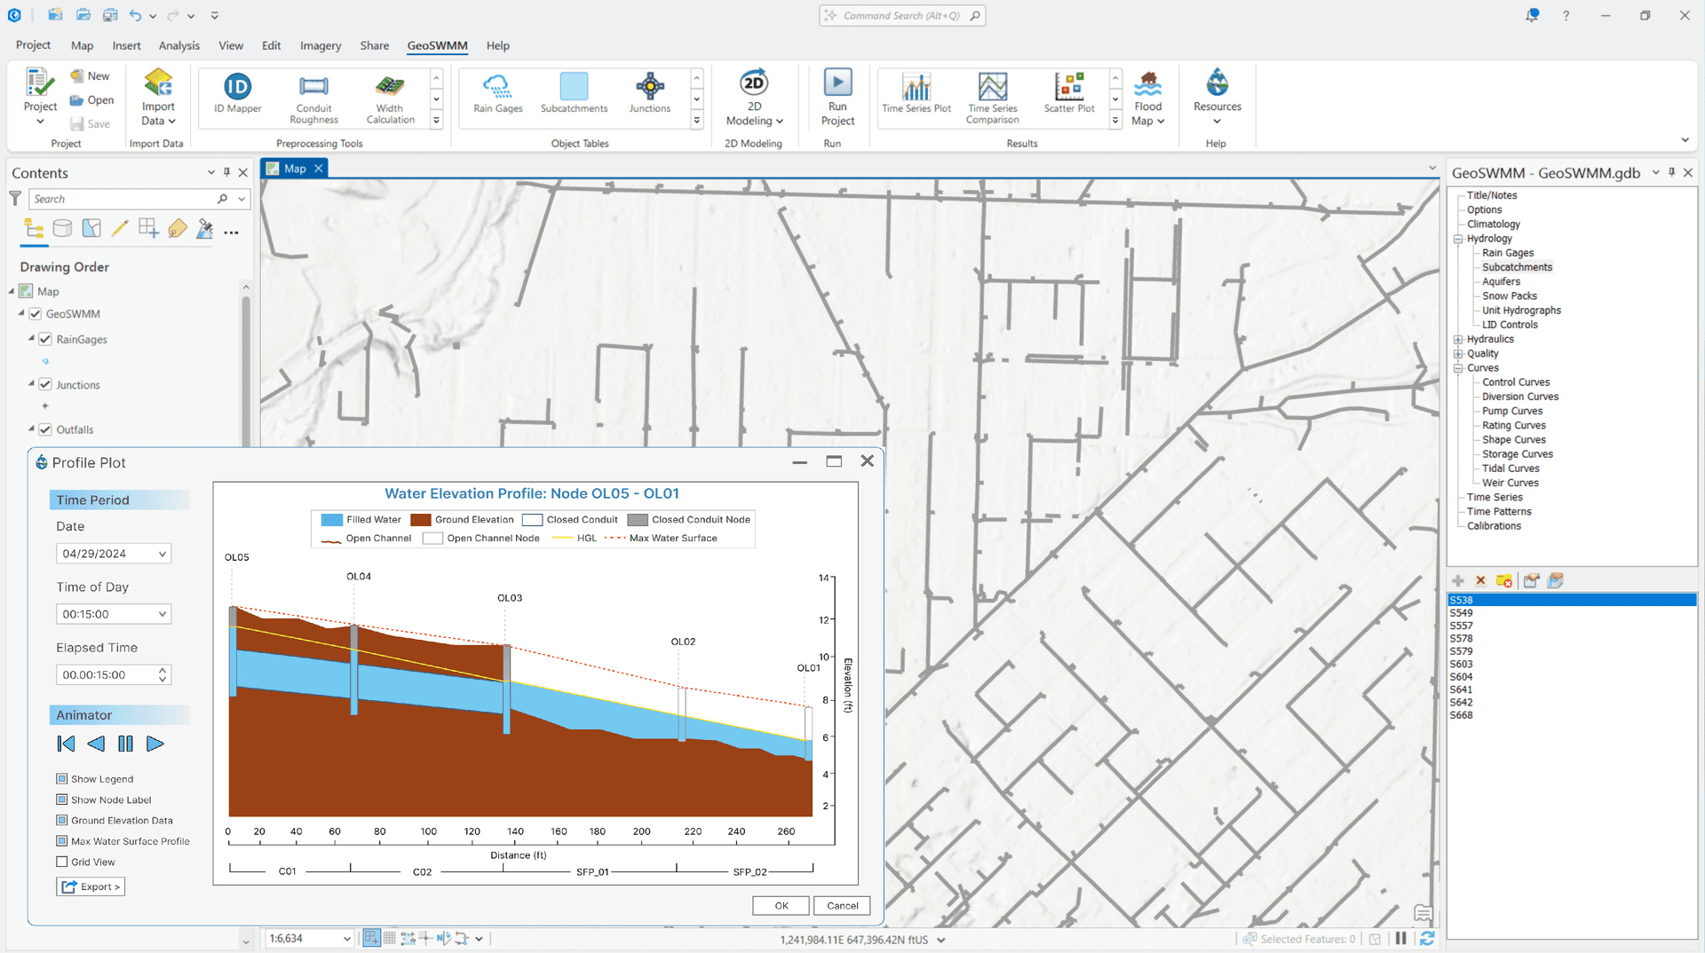1705x953 pixels.
Task: Expand the Hydraulics tree node
Action: point(1458,339)
